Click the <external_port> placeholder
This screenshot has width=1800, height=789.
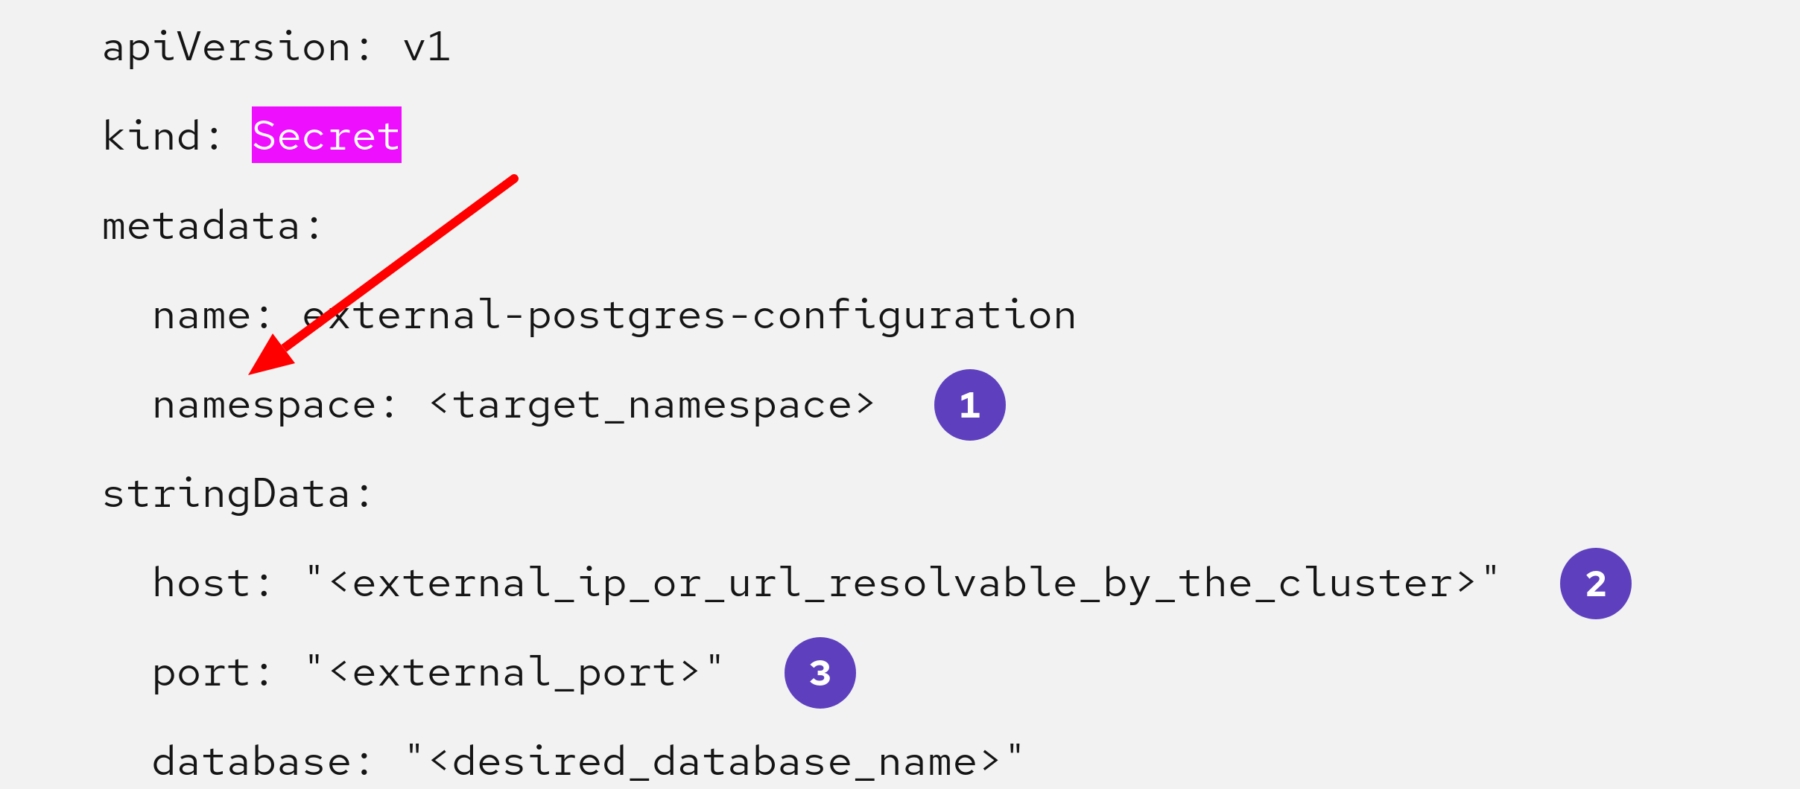click(x=514, y=673)
